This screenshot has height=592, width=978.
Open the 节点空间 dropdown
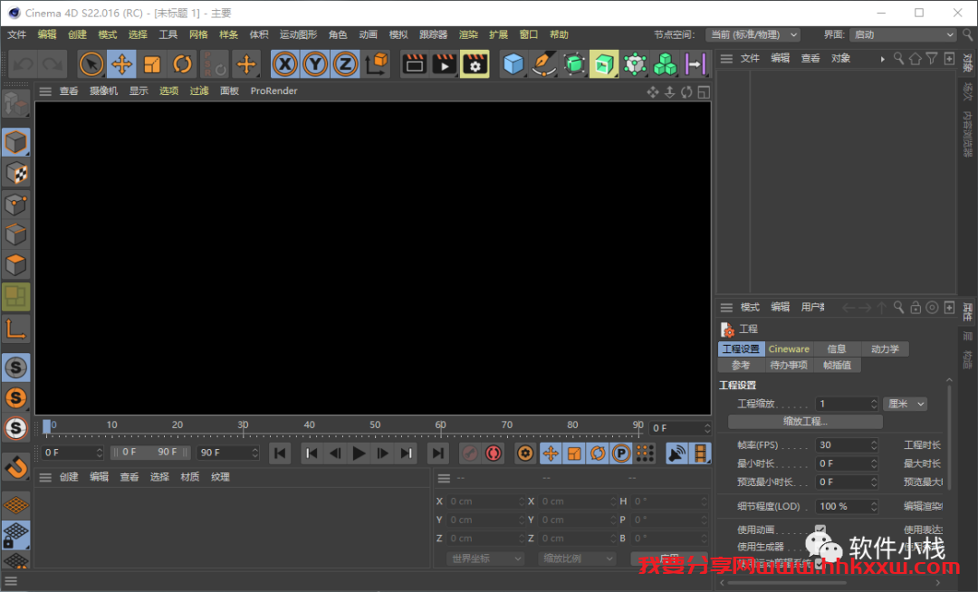point(753,35)
